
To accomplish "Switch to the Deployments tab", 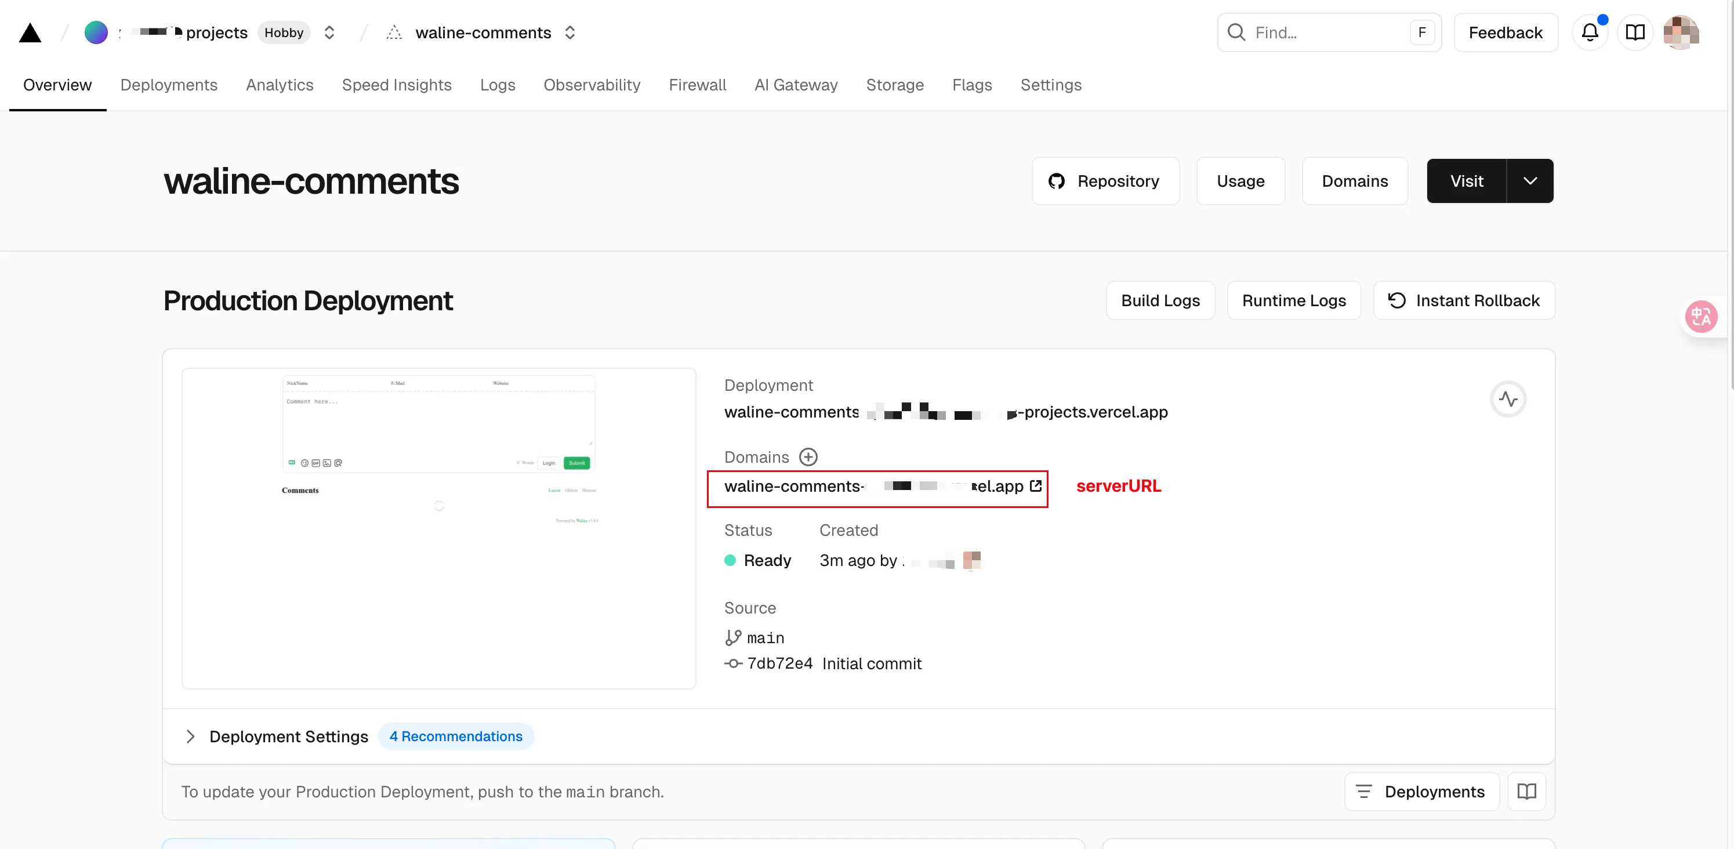I will [169, 85].
